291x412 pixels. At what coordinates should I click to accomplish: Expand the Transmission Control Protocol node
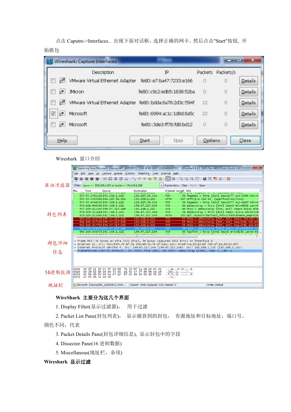(75, 251)
